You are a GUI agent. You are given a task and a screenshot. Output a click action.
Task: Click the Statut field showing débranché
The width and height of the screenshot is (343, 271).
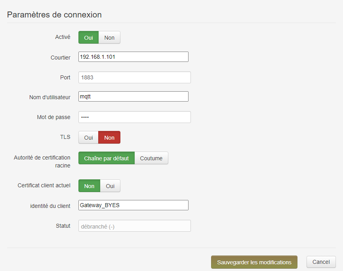[x=135, y=226]
